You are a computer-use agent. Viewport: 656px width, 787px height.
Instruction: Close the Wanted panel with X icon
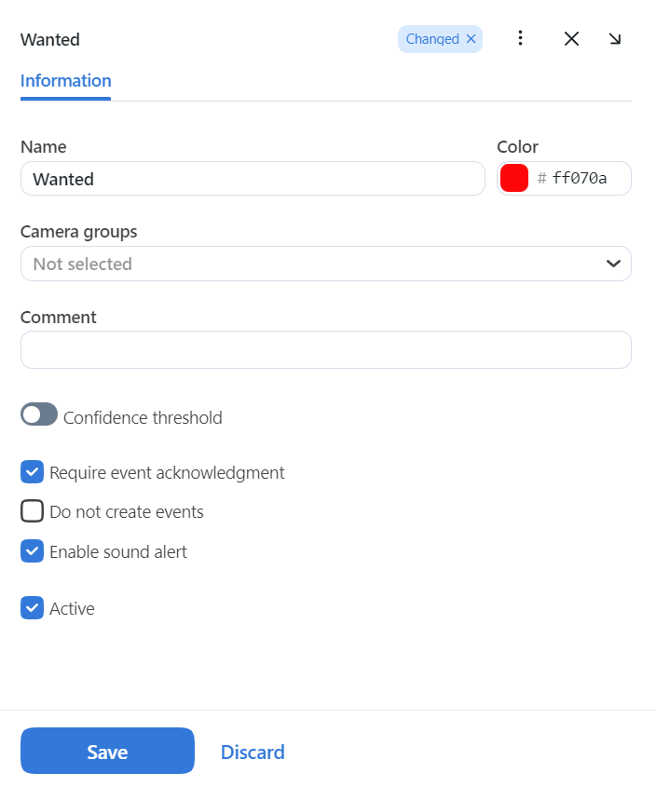pyautogui.click(x=571, y=38)
